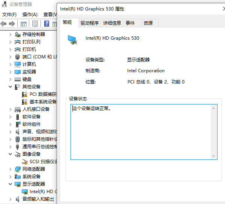Image resolution: width=225 pixels, height=204 pixels.
Task: Expand the 系统设备 tree node
Action: tap(10, 177)
